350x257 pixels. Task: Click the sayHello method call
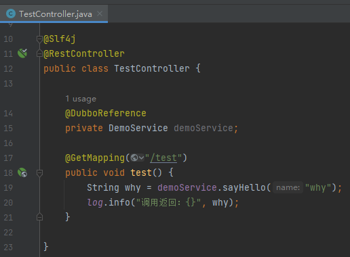244,187
